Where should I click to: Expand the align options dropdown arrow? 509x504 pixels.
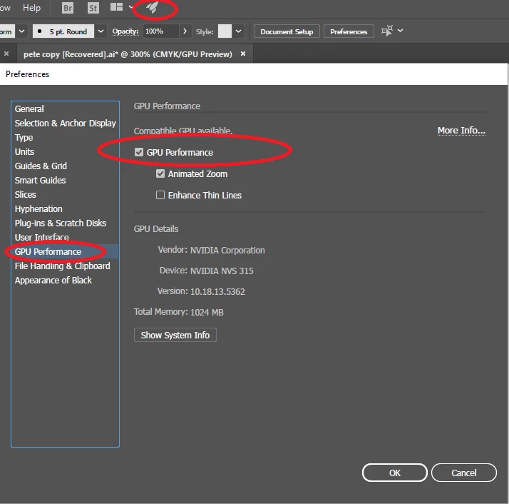coord(400,31)
